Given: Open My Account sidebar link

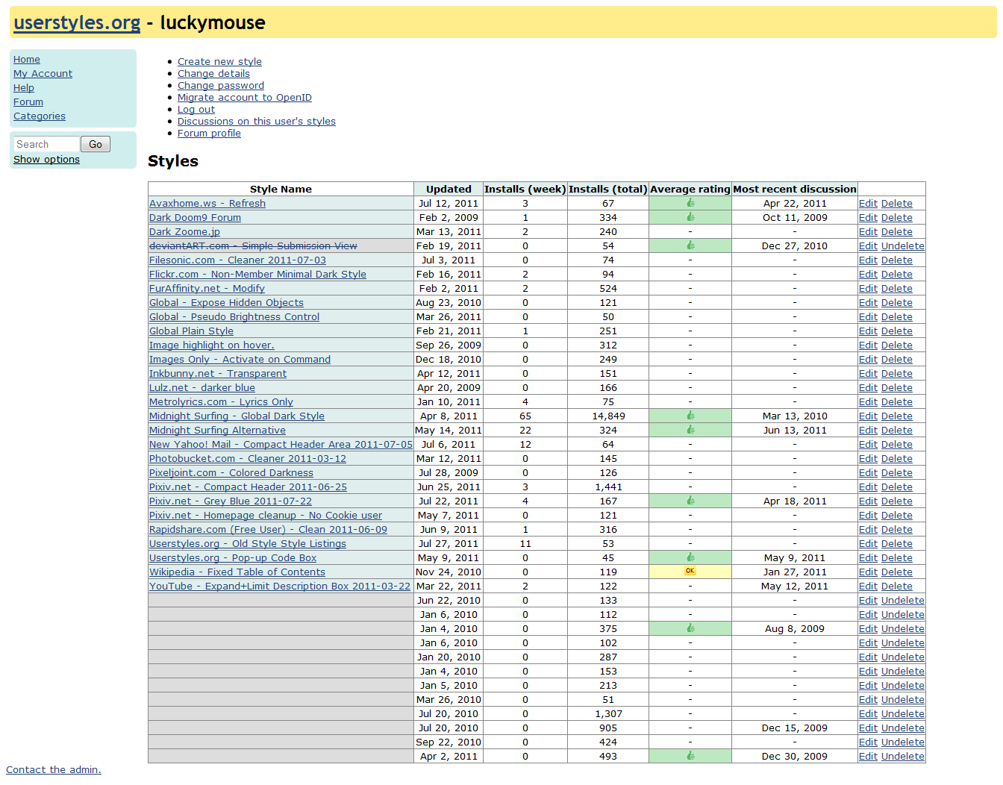Looking at the screenshot, I should 43,74.
